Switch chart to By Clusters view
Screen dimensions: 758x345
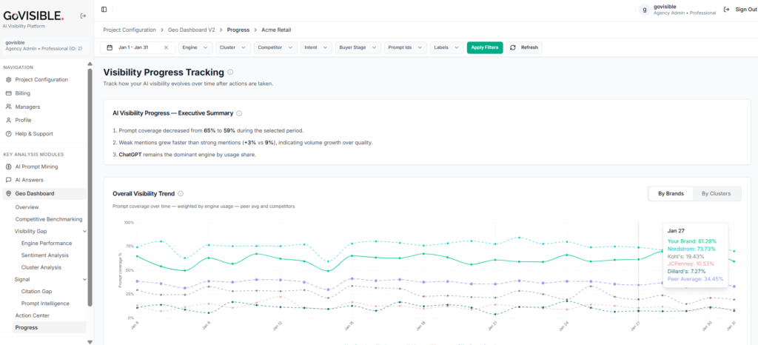[x=716, y=194]
